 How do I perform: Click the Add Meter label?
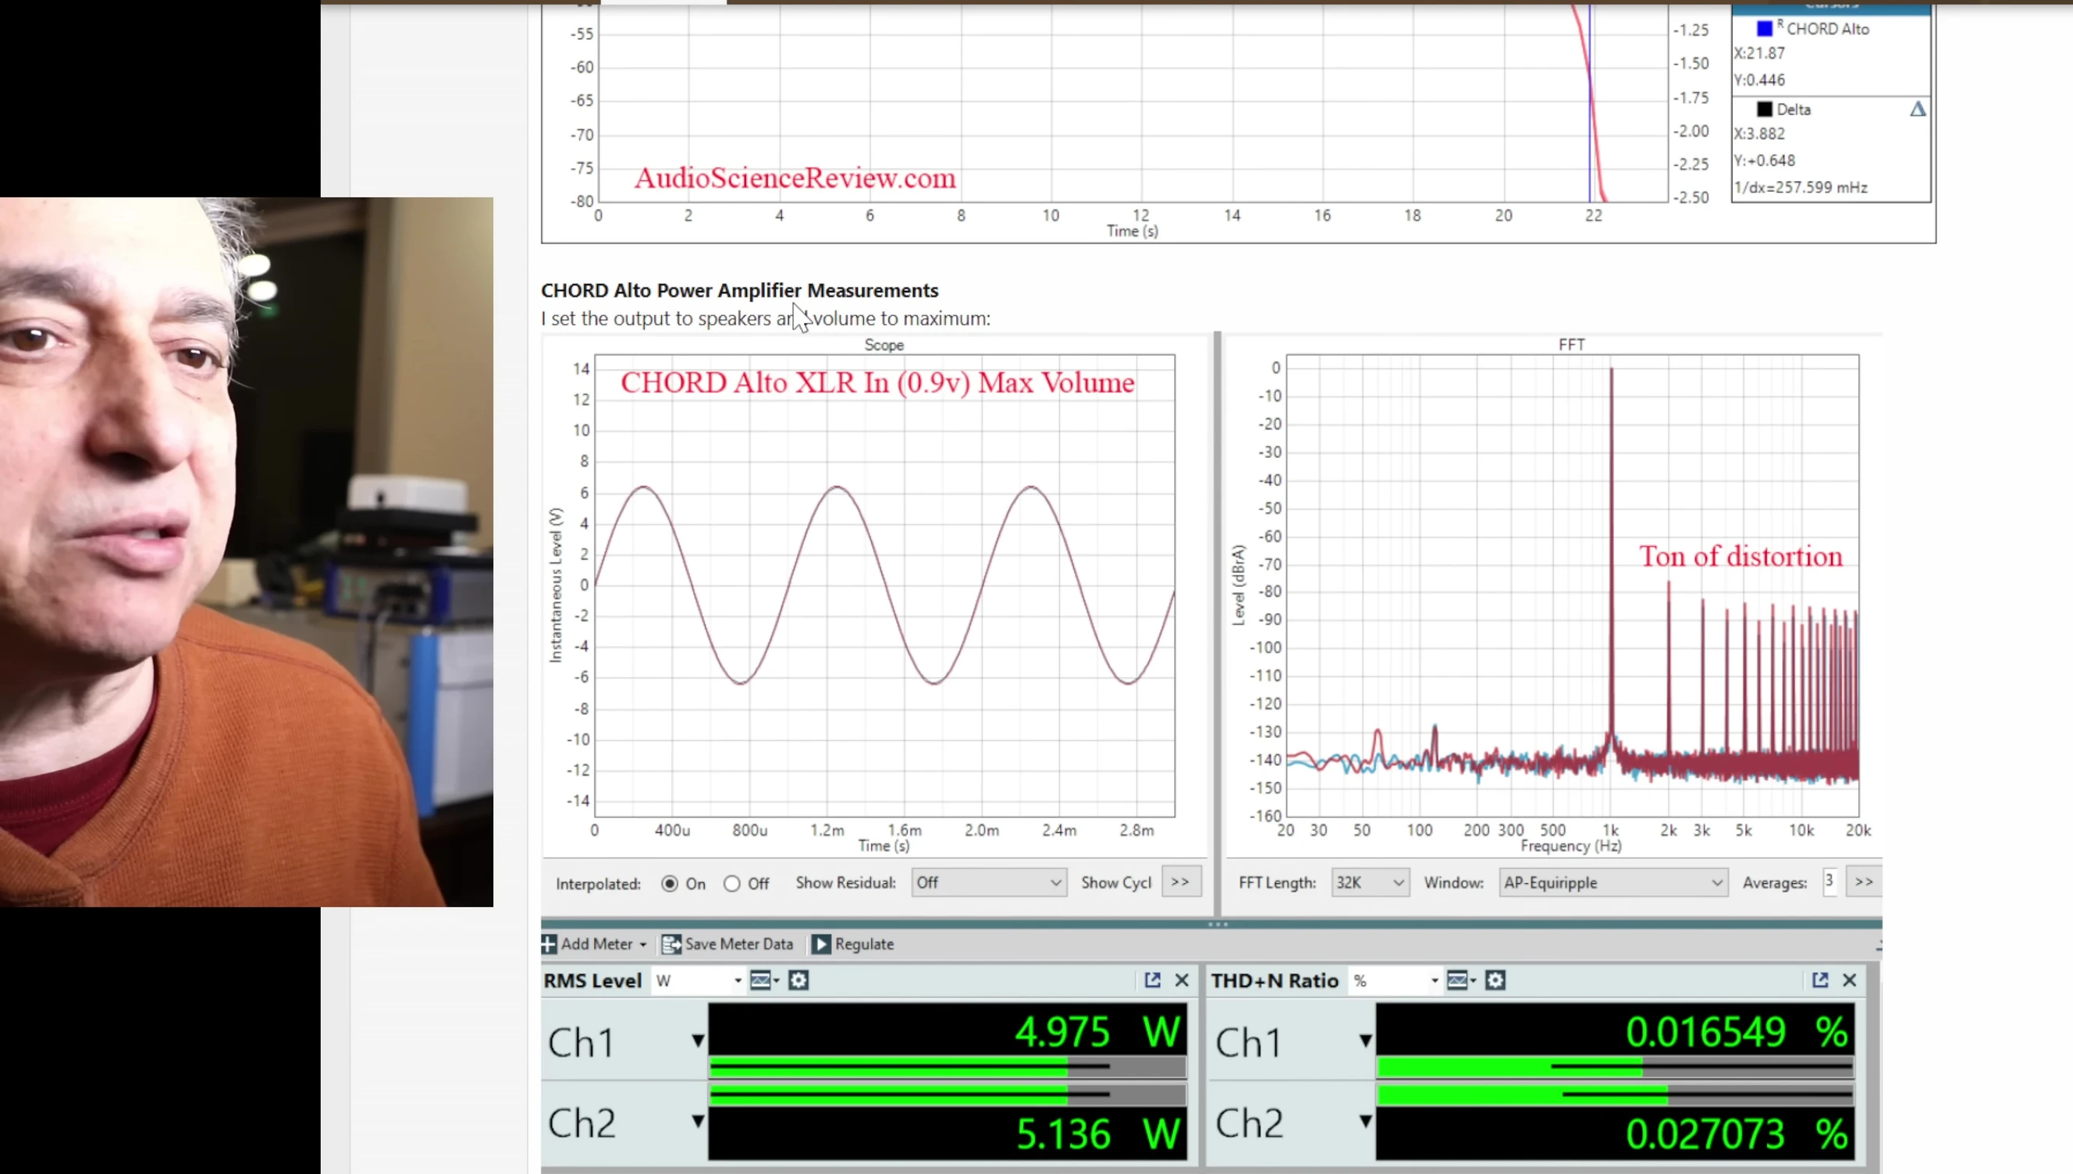coord(597,943)
